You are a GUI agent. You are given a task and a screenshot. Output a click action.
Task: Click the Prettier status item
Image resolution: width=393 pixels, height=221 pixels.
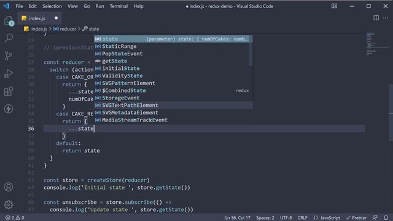coord(356,217)
